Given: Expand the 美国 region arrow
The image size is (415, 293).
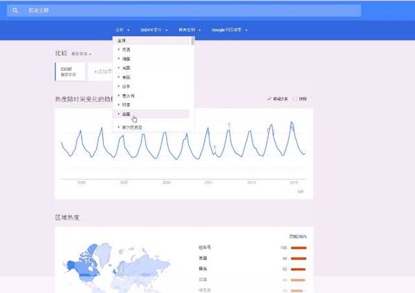Looking at the screenshot, I should coord(119,77).
